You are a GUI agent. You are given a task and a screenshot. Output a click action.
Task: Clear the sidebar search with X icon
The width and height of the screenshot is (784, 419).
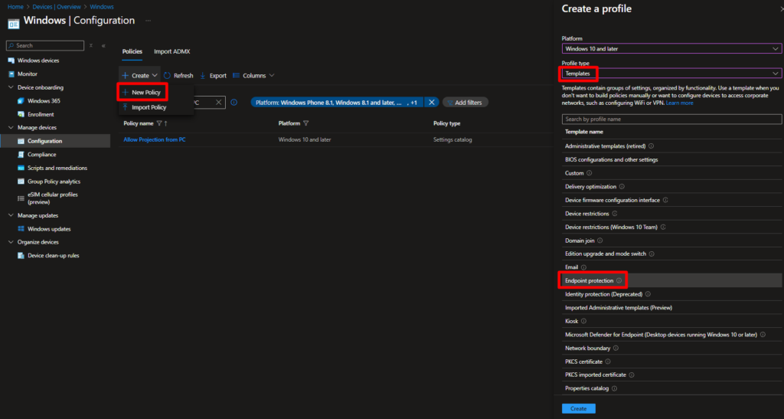point(91,45)
